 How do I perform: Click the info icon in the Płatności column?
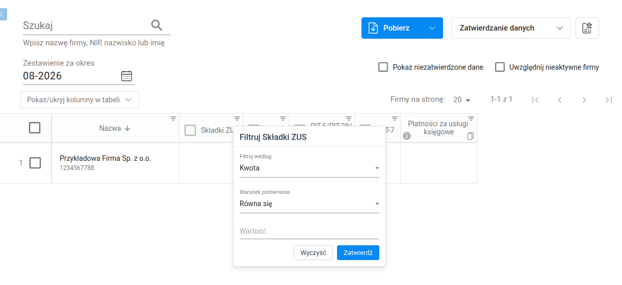[407, 136]
